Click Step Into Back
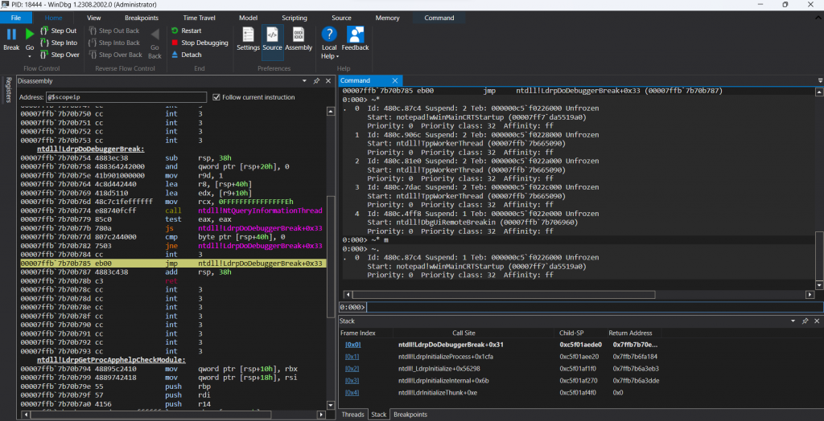 [x=114, y=43]
